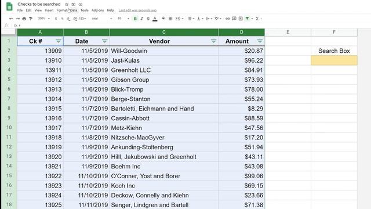Open the text wrapping dropdown
371x209 pixels.
[x=209, y=19]
